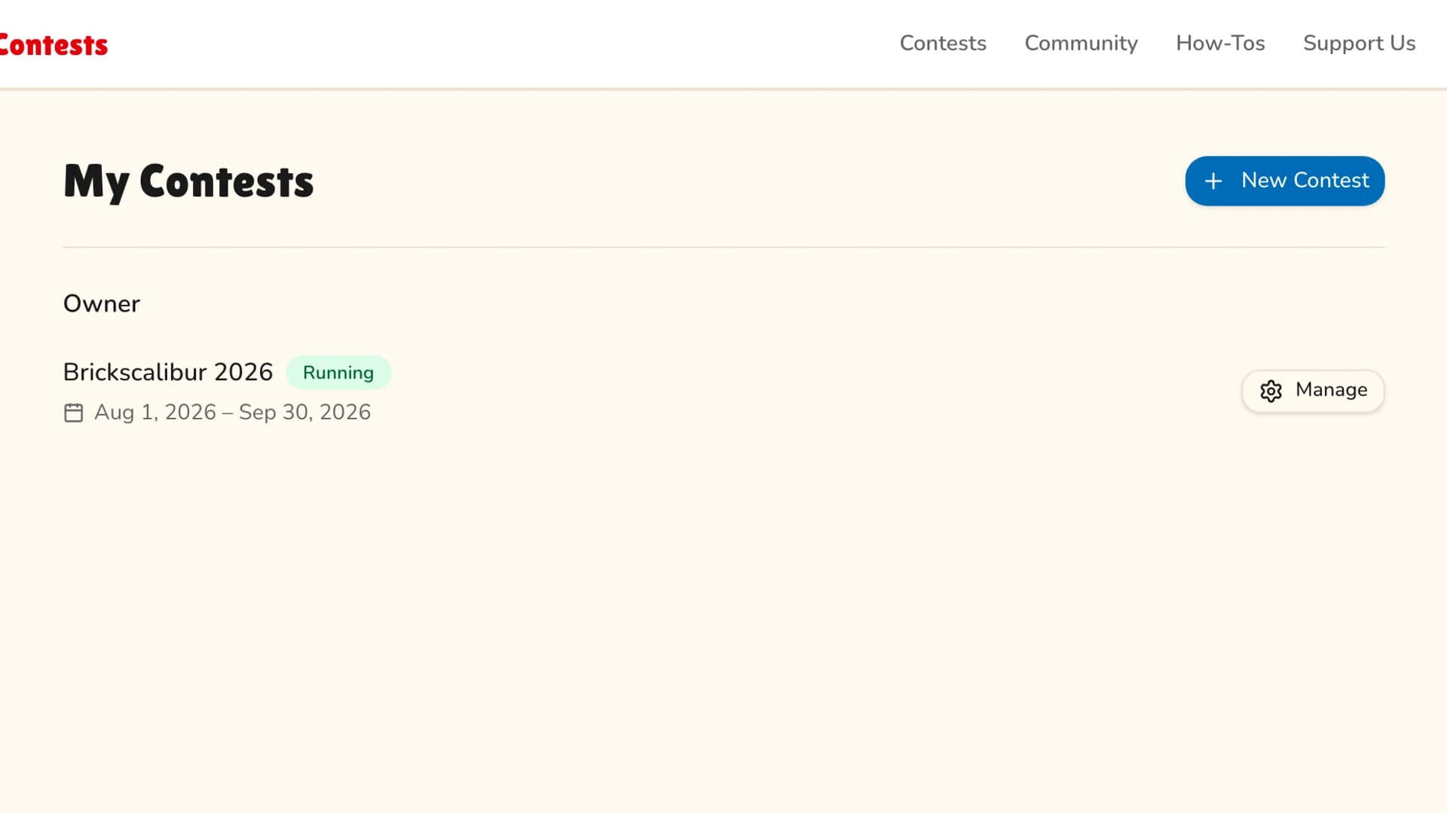Screen dimensions: 1447x813
Task: Click the My Contests page heading
Action: pyautogui.click(x=188, y=181)
